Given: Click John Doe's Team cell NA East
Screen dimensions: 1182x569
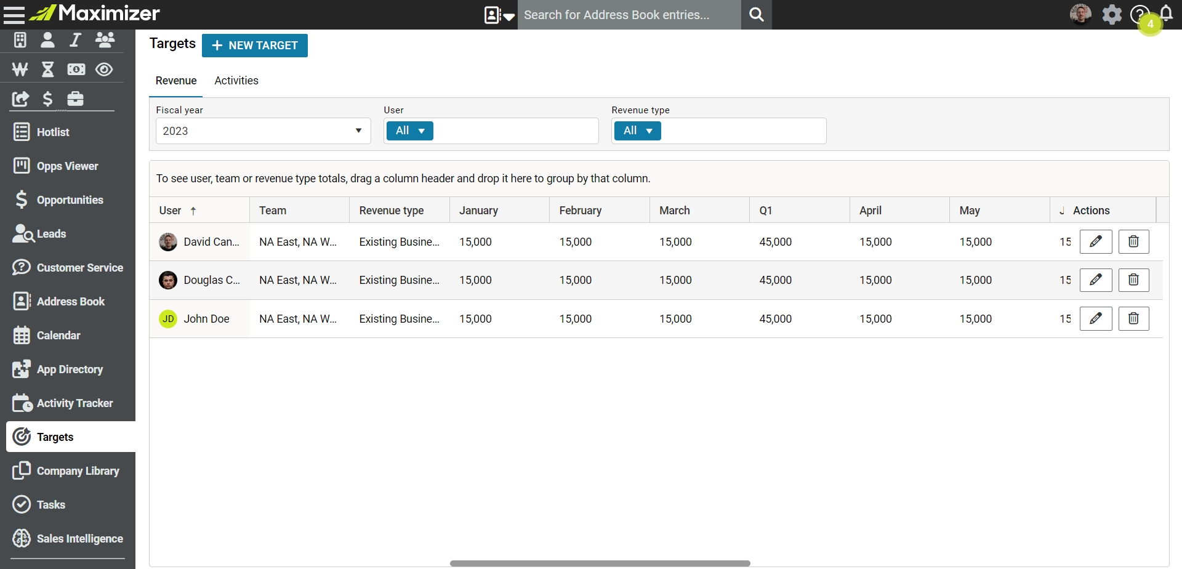Looking at the screenshot, I should tap(298, 319).
